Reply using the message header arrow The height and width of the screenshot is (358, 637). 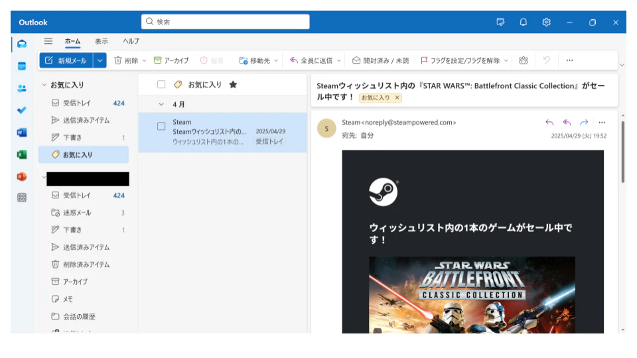click(x=549, y=122)
